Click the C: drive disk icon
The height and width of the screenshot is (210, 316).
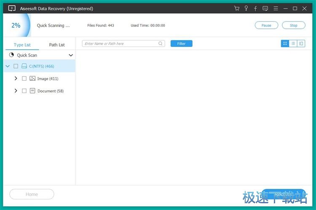click(x=24, y=66)
